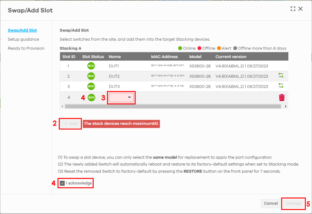
Task: Close the Swap/Add Slot dialog
Action: 301,9
